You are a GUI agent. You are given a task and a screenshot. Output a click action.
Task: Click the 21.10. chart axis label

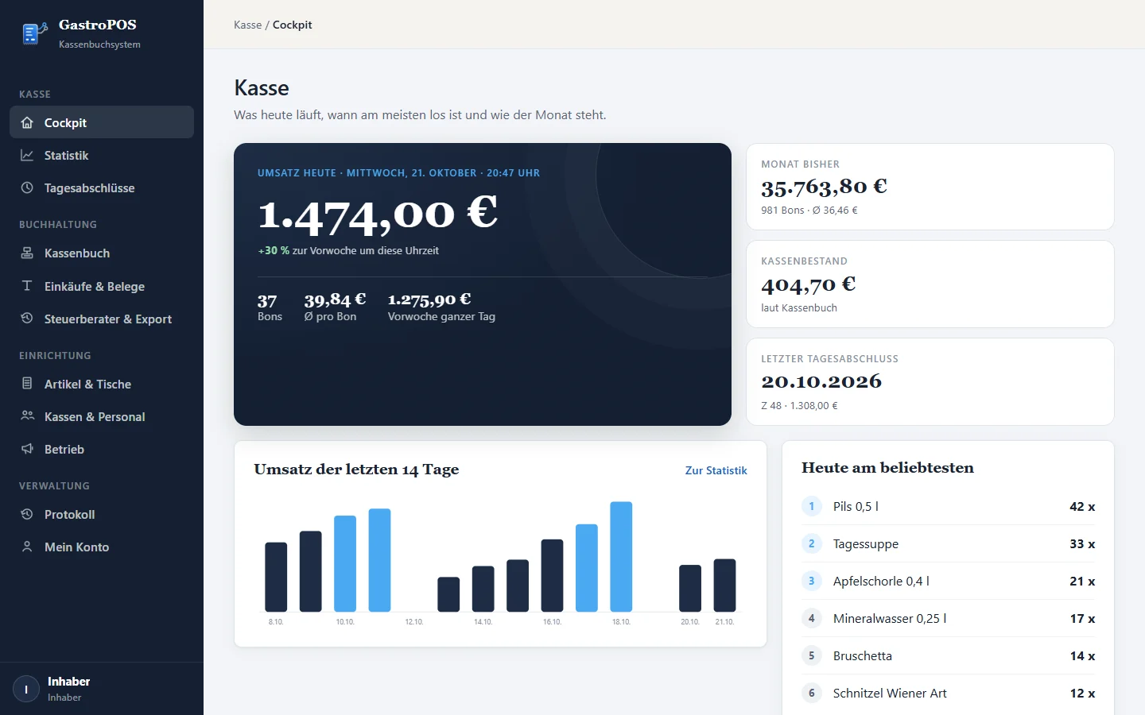[724, 622]
